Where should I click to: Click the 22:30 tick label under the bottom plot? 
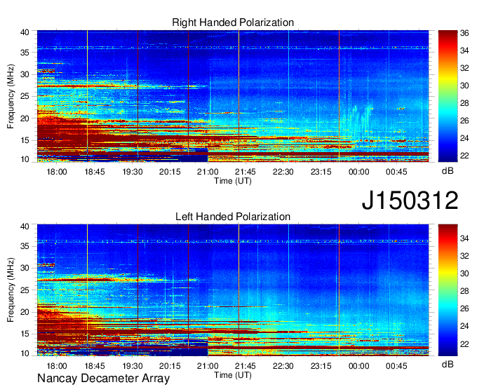tap(283, 366)
